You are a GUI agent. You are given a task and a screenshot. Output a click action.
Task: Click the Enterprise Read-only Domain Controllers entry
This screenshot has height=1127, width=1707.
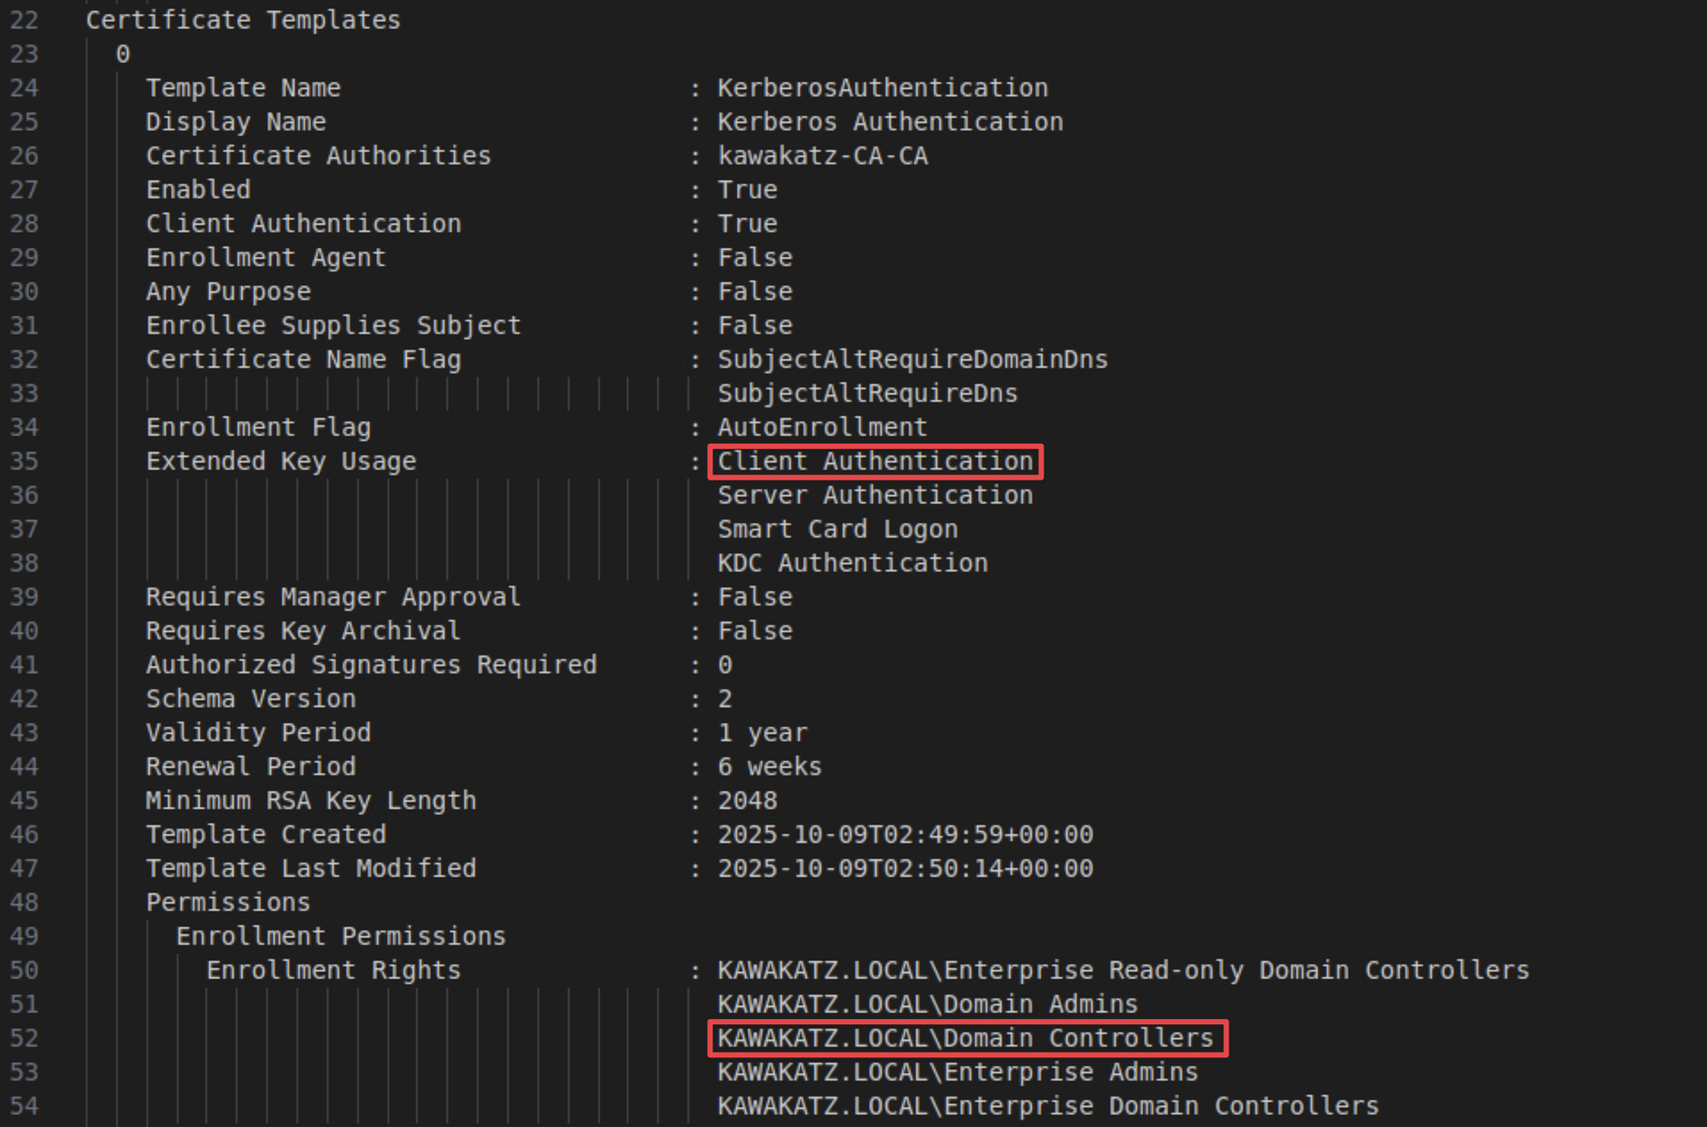(x=1123, y=971)
